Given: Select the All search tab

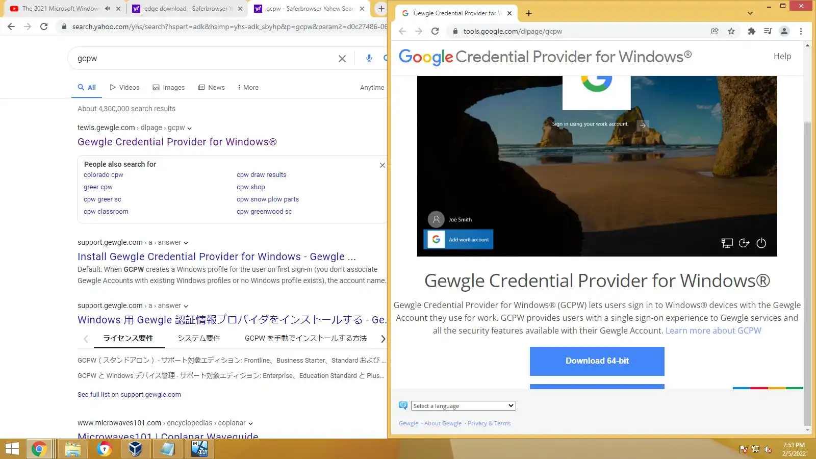Looking at the screenshot, I should click(x=87, y=88).
